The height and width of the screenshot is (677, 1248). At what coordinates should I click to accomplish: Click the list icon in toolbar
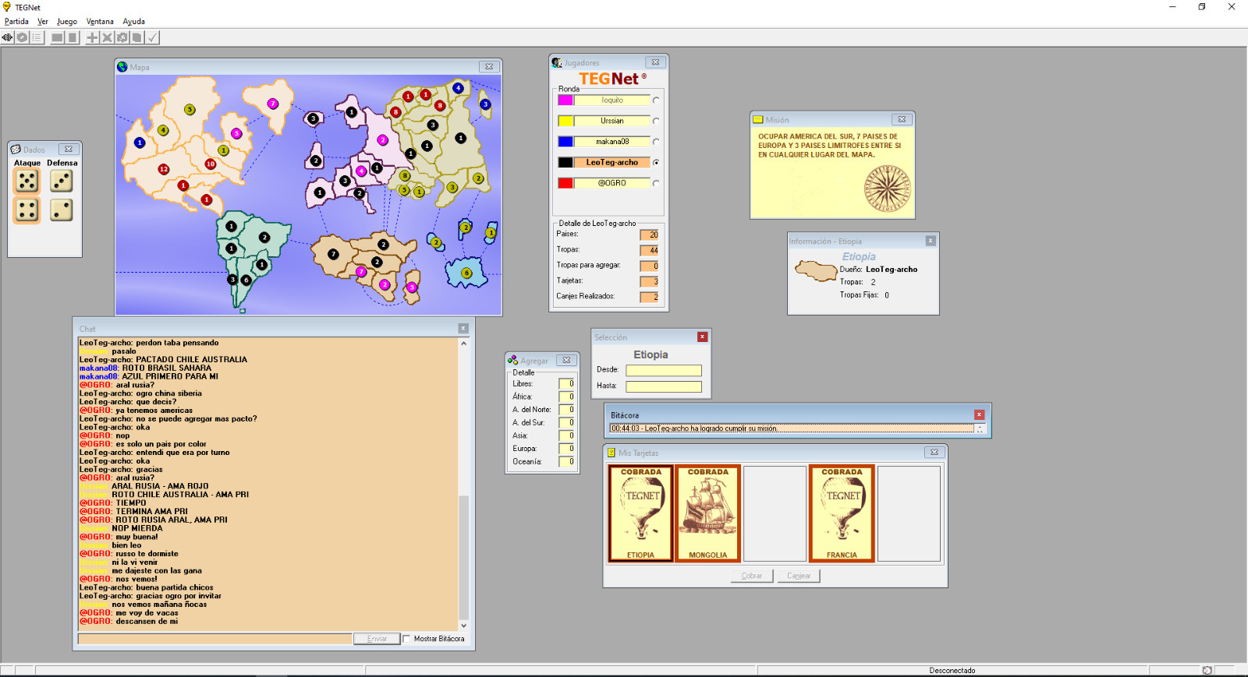click(37, 37)
